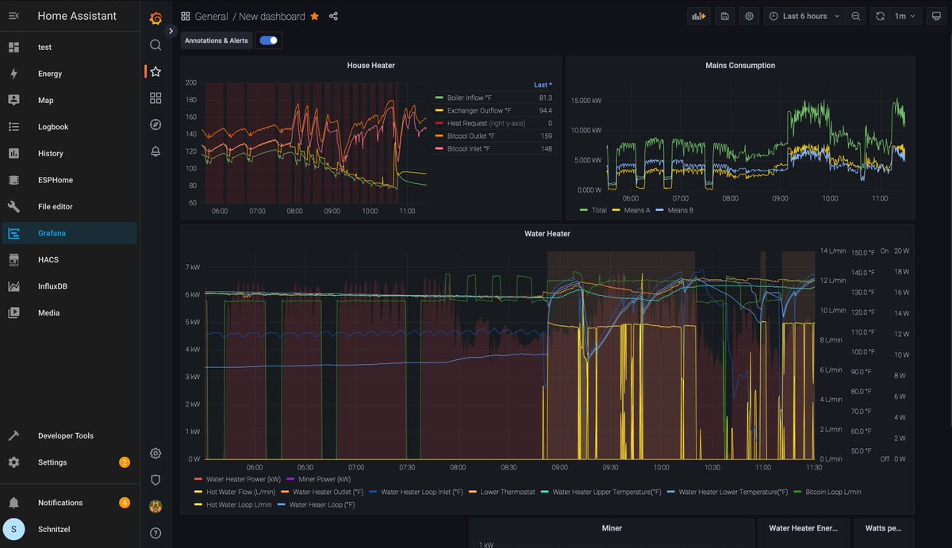Image resolution: width=952 pixels, height=548 pixels.
Task: Select ESPHome in the sidebar
Action: click(70, 180)
